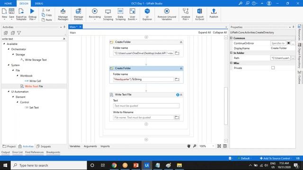
Task: Collapse the System tree node
Action: (x=9, y=65)
